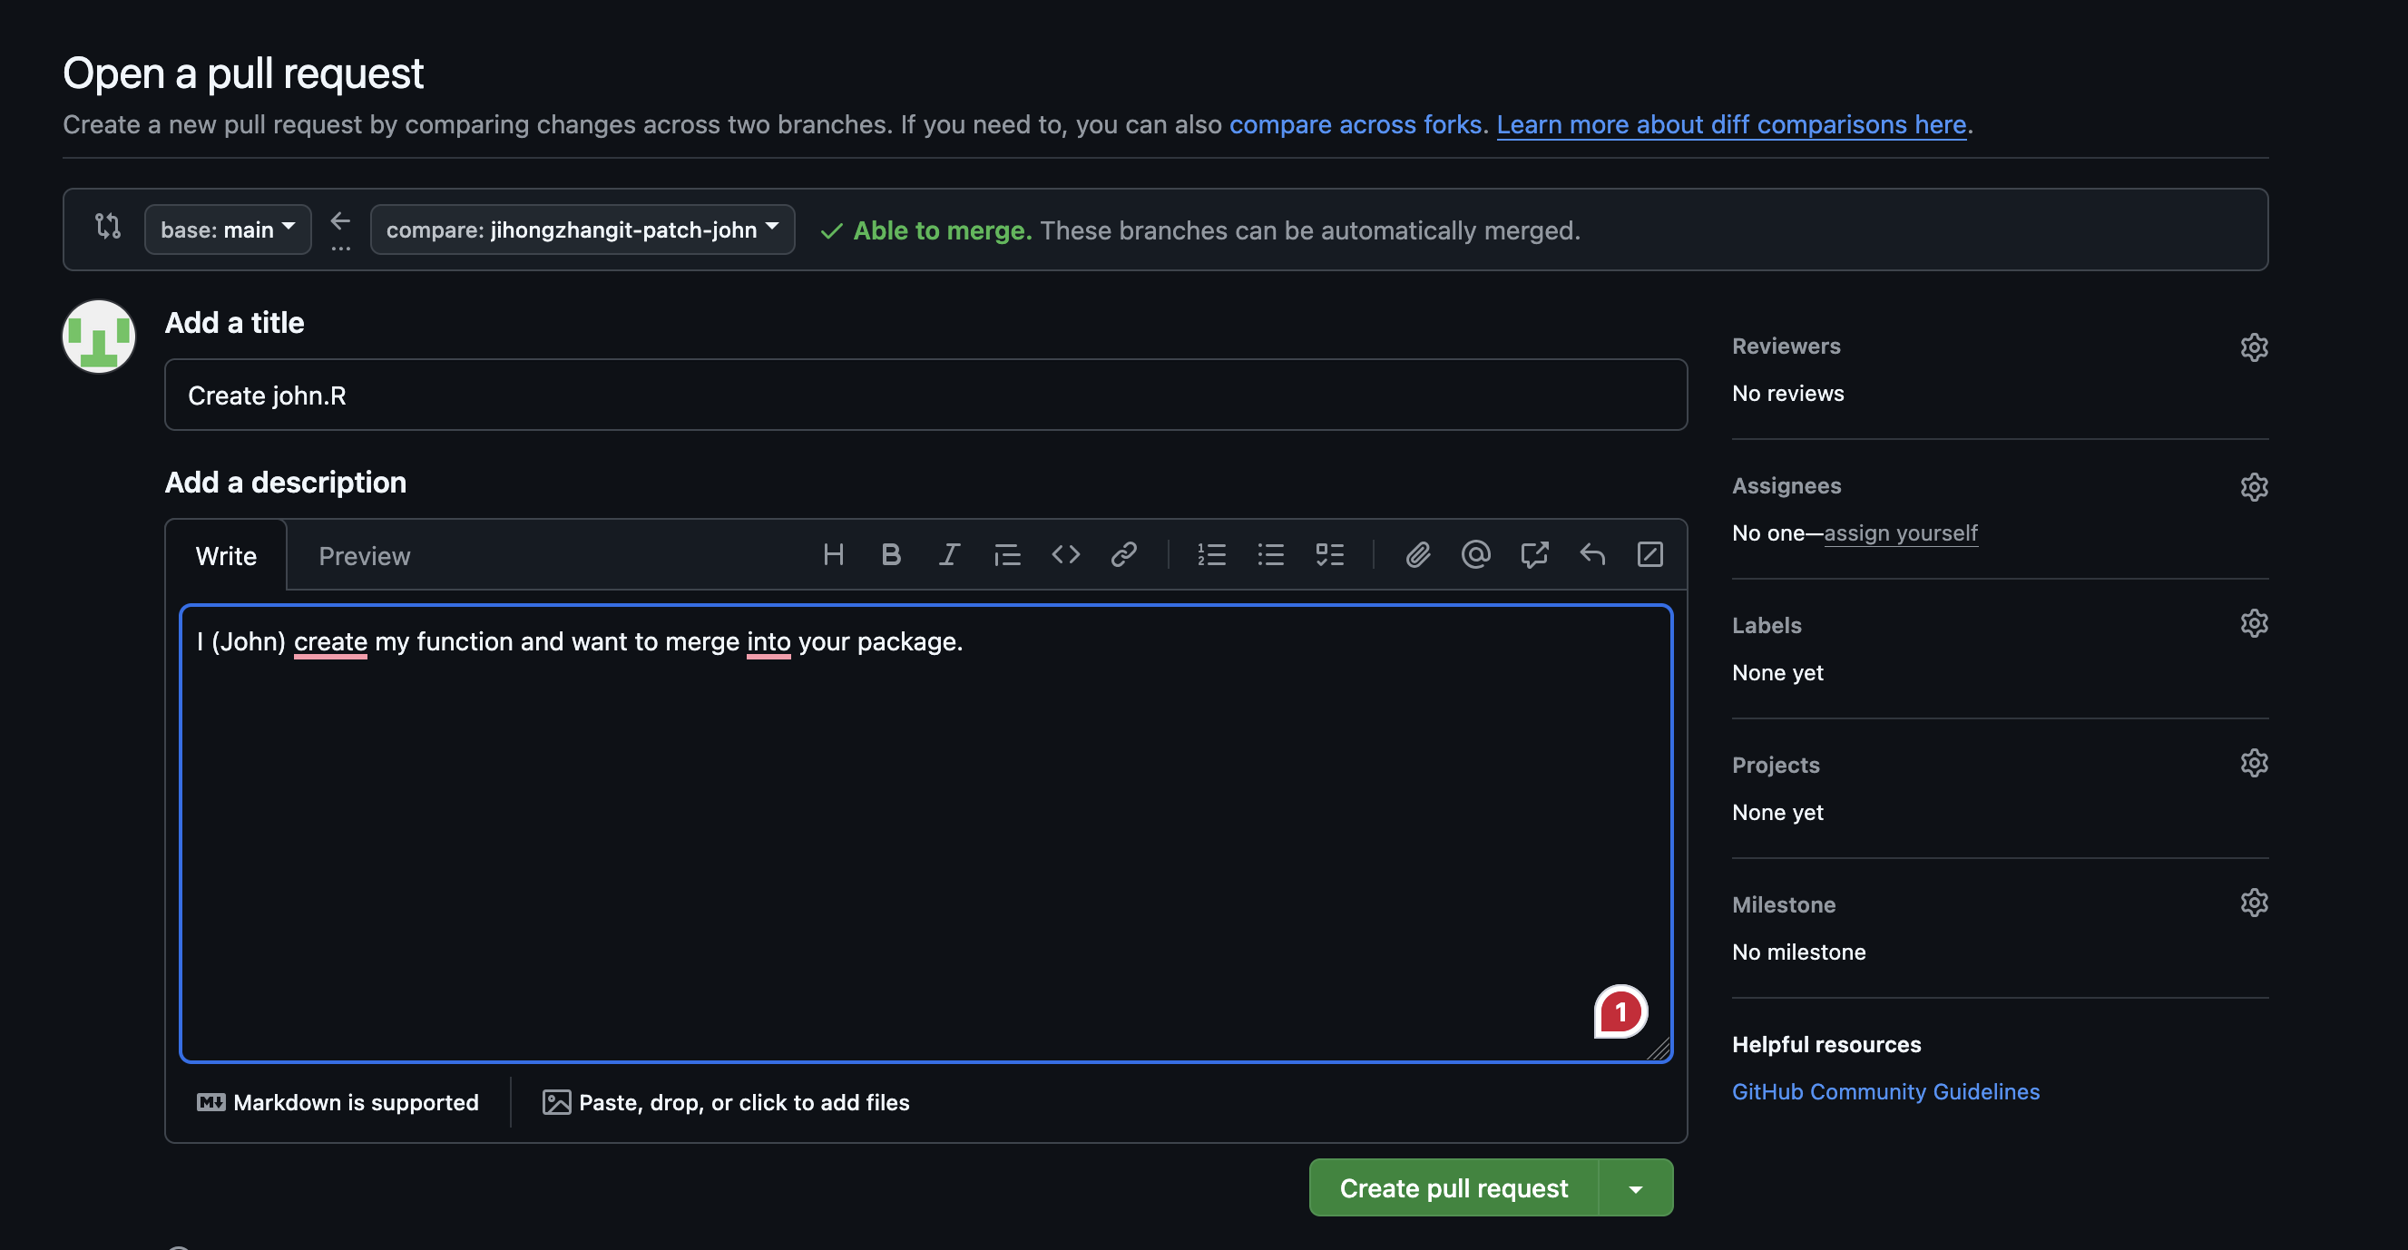Switch to the Write tab
This screenshot has height=1250, width=2408.
pyautogui.click(x=226, y=556)
